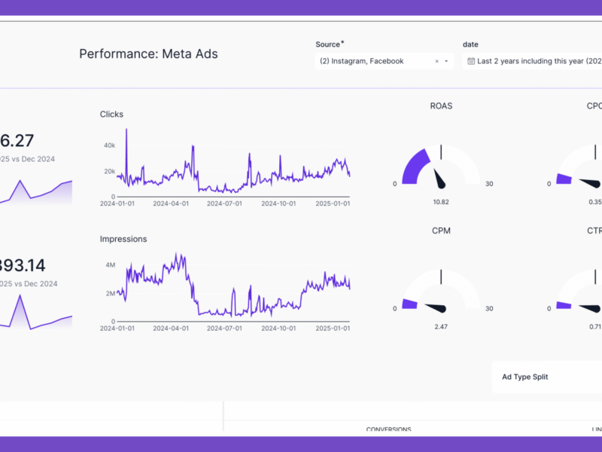Viewport: 602px width, 452px height.
Task: Click the 'Performance: Meta Ads' title
Action: click(x=148, y=54)
